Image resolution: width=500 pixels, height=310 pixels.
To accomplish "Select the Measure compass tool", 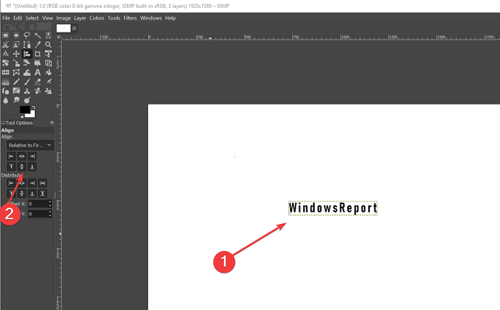I will pyautogui.click(x=5, y=54).
